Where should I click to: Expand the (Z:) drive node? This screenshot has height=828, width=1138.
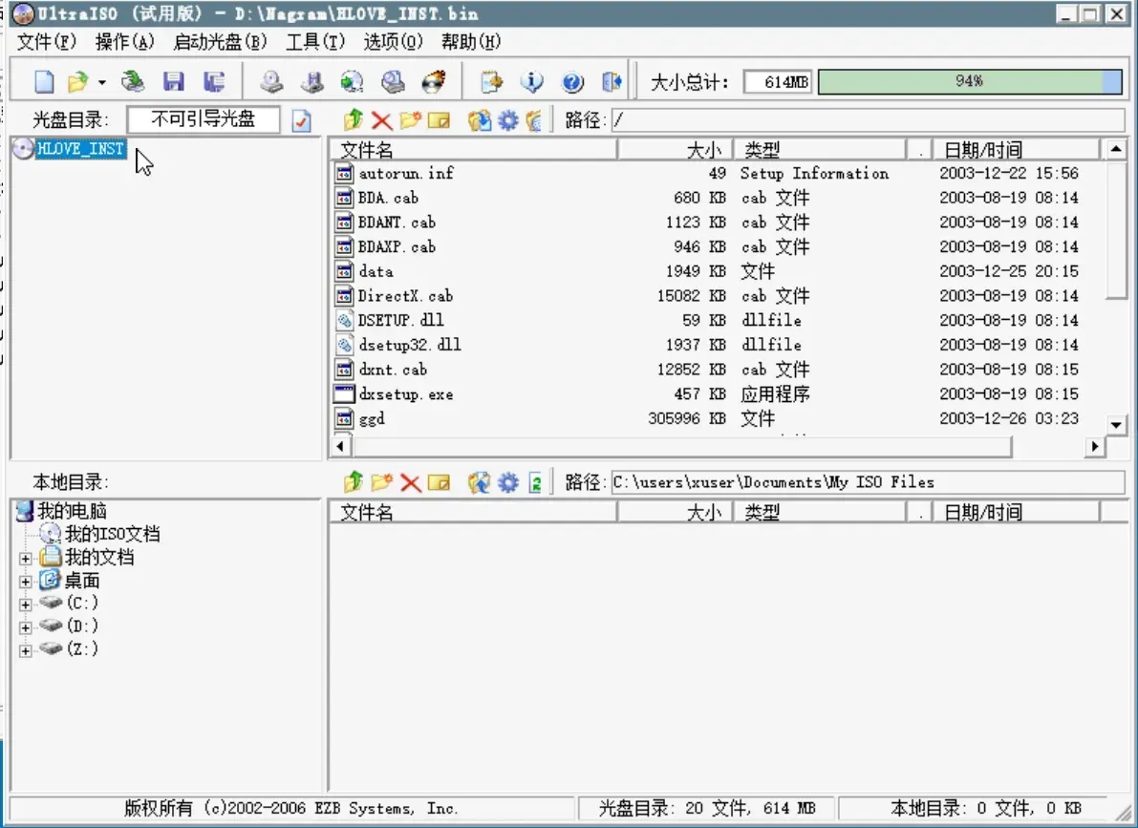[x=26, y=651]
